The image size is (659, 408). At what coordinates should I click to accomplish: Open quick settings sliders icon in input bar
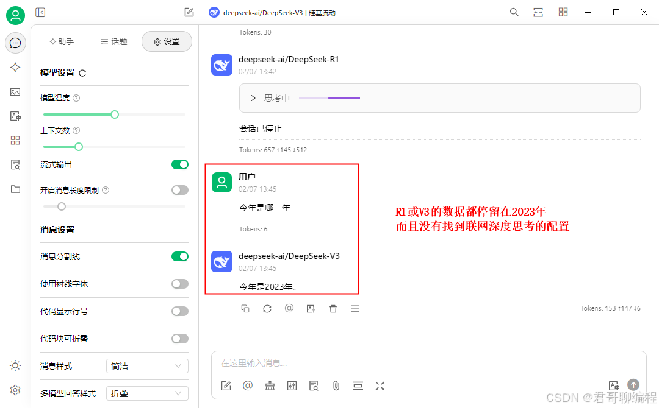point(292,386)
